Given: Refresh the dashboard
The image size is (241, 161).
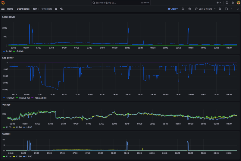Looking at the screenshot, I should [x=226, y=9].
